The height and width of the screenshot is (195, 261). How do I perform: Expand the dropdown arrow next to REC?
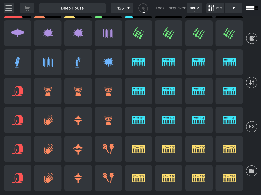233,8
